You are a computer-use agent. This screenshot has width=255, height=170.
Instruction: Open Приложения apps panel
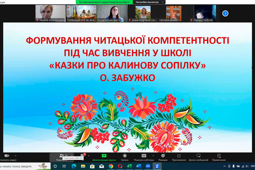[x=179, y=158]
